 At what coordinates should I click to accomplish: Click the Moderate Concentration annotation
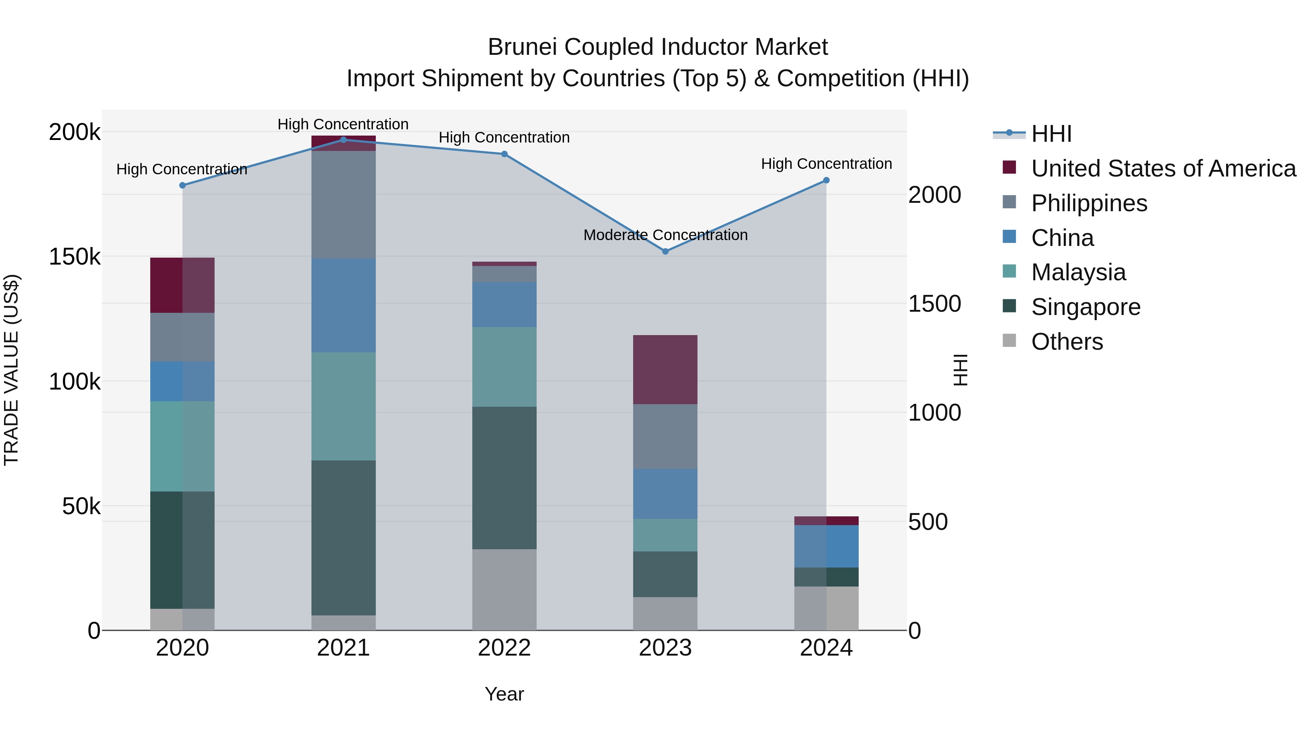665,235
